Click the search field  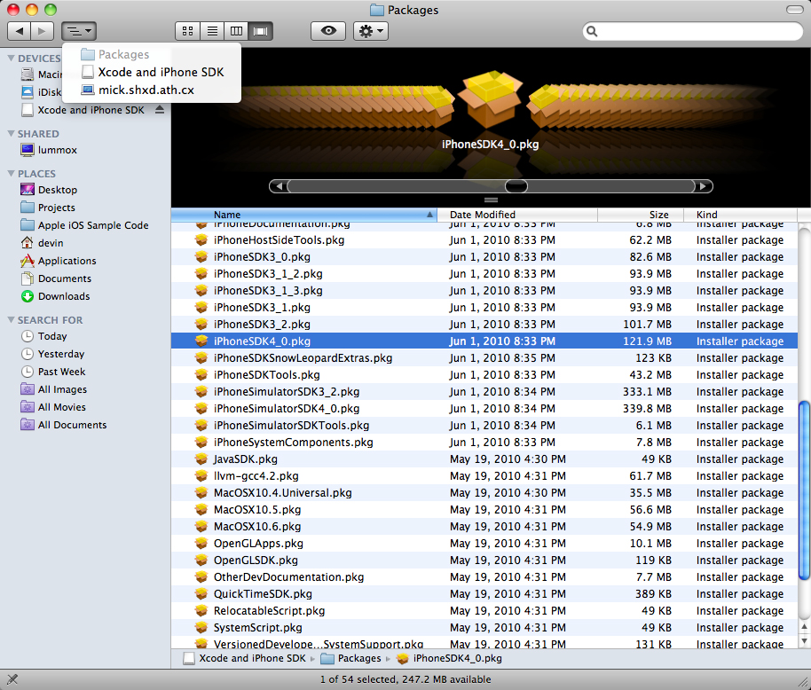[x=693, y=32]
